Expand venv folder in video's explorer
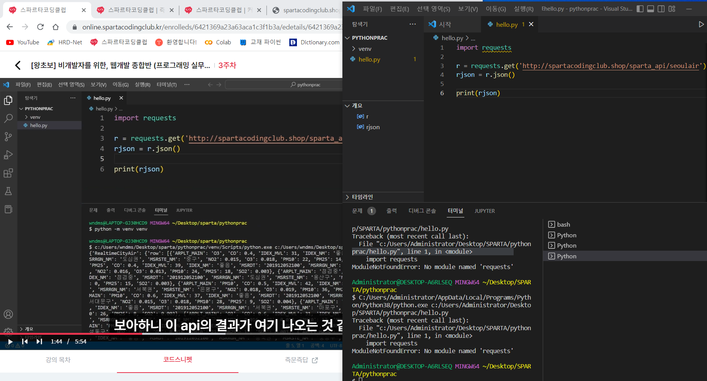Viewport: 707px width, 381px height. pos(49,117)
